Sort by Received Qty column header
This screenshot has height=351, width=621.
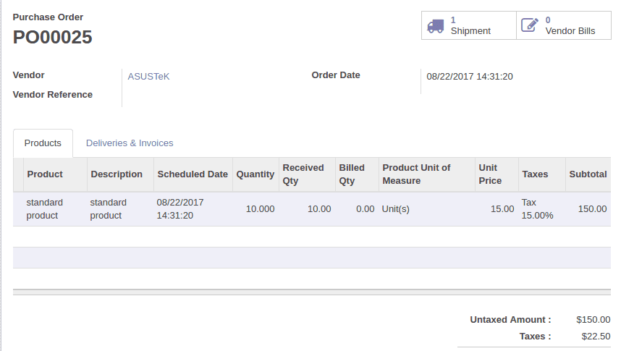coord(303,174)
